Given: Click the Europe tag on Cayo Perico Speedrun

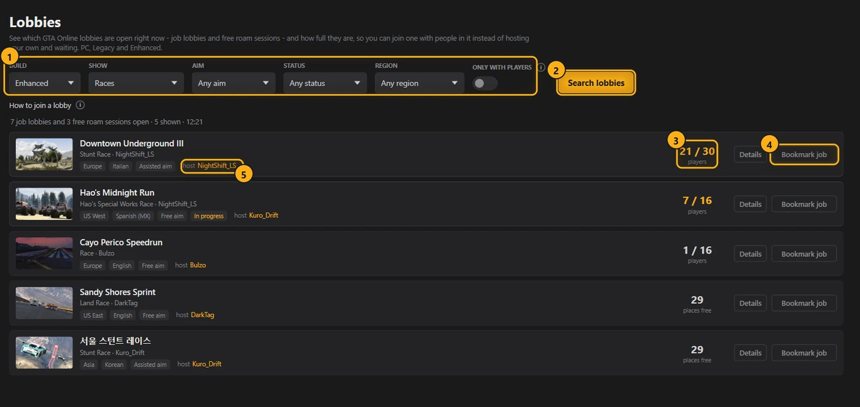Looking at the screenshot, I should (x=93, y=266).
